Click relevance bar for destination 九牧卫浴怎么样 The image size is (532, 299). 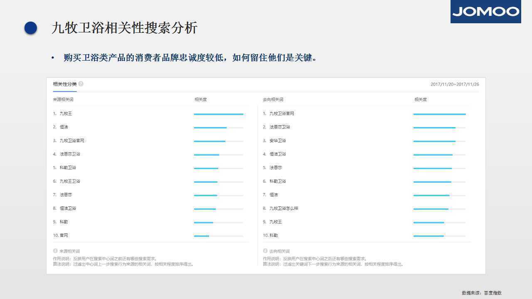pyautogui.click(x=439, y=209)
